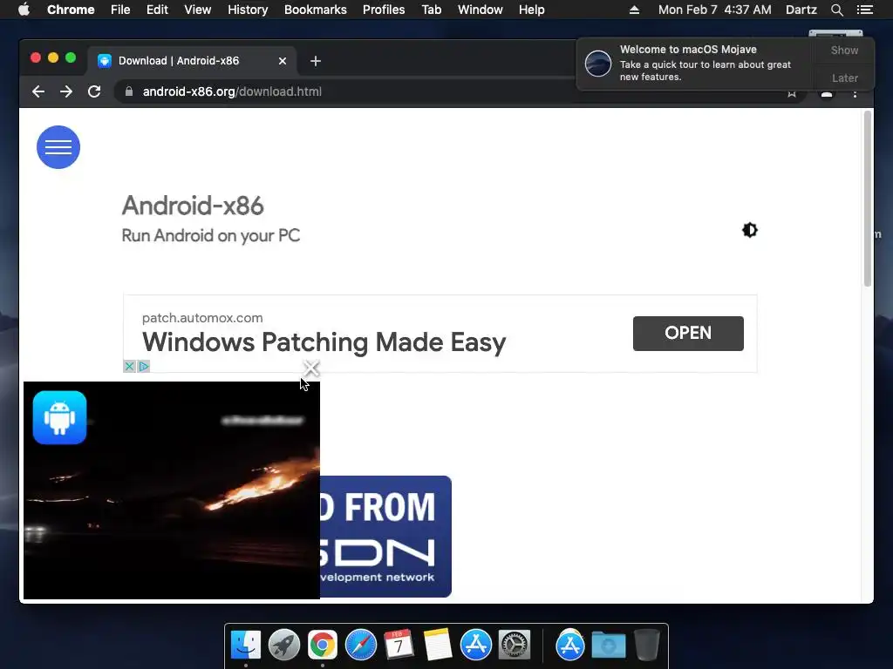Open the Bookmarks menu

[x=316, y=10]
